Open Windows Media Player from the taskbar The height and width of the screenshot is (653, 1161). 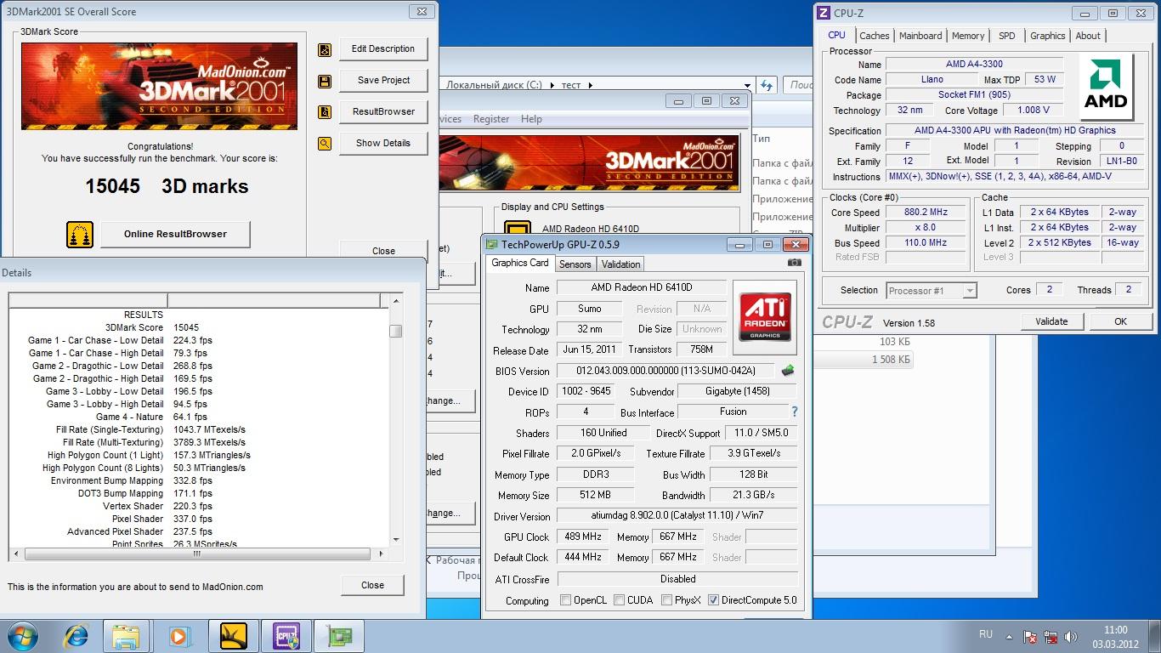(x=178, y=636)
